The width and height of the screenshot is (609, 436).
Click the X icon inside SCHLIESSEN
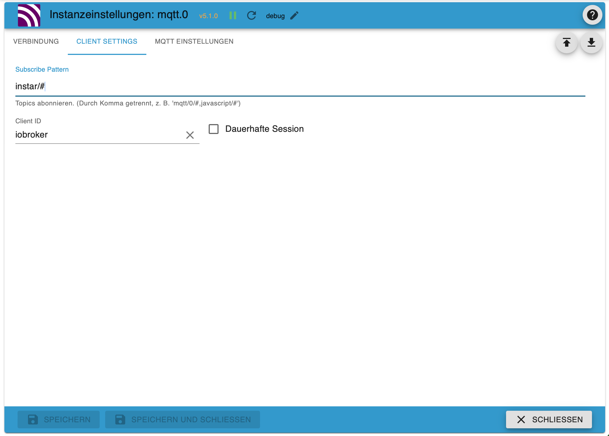[x=521, y=419]
